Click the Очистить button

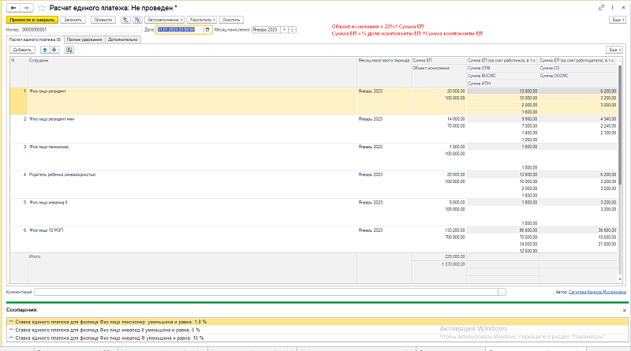(231, 18)
